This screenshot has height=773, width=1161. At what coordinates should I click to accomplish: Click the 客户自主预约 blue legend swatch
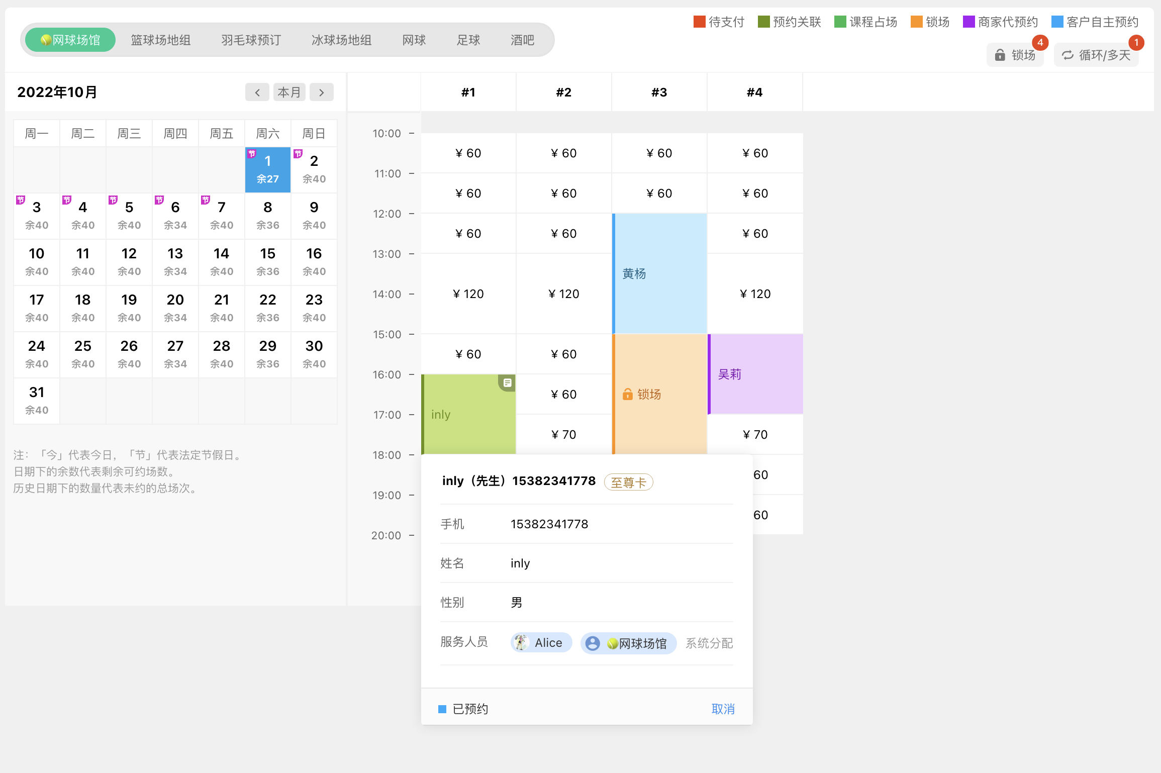click(x=1057, y=22)
